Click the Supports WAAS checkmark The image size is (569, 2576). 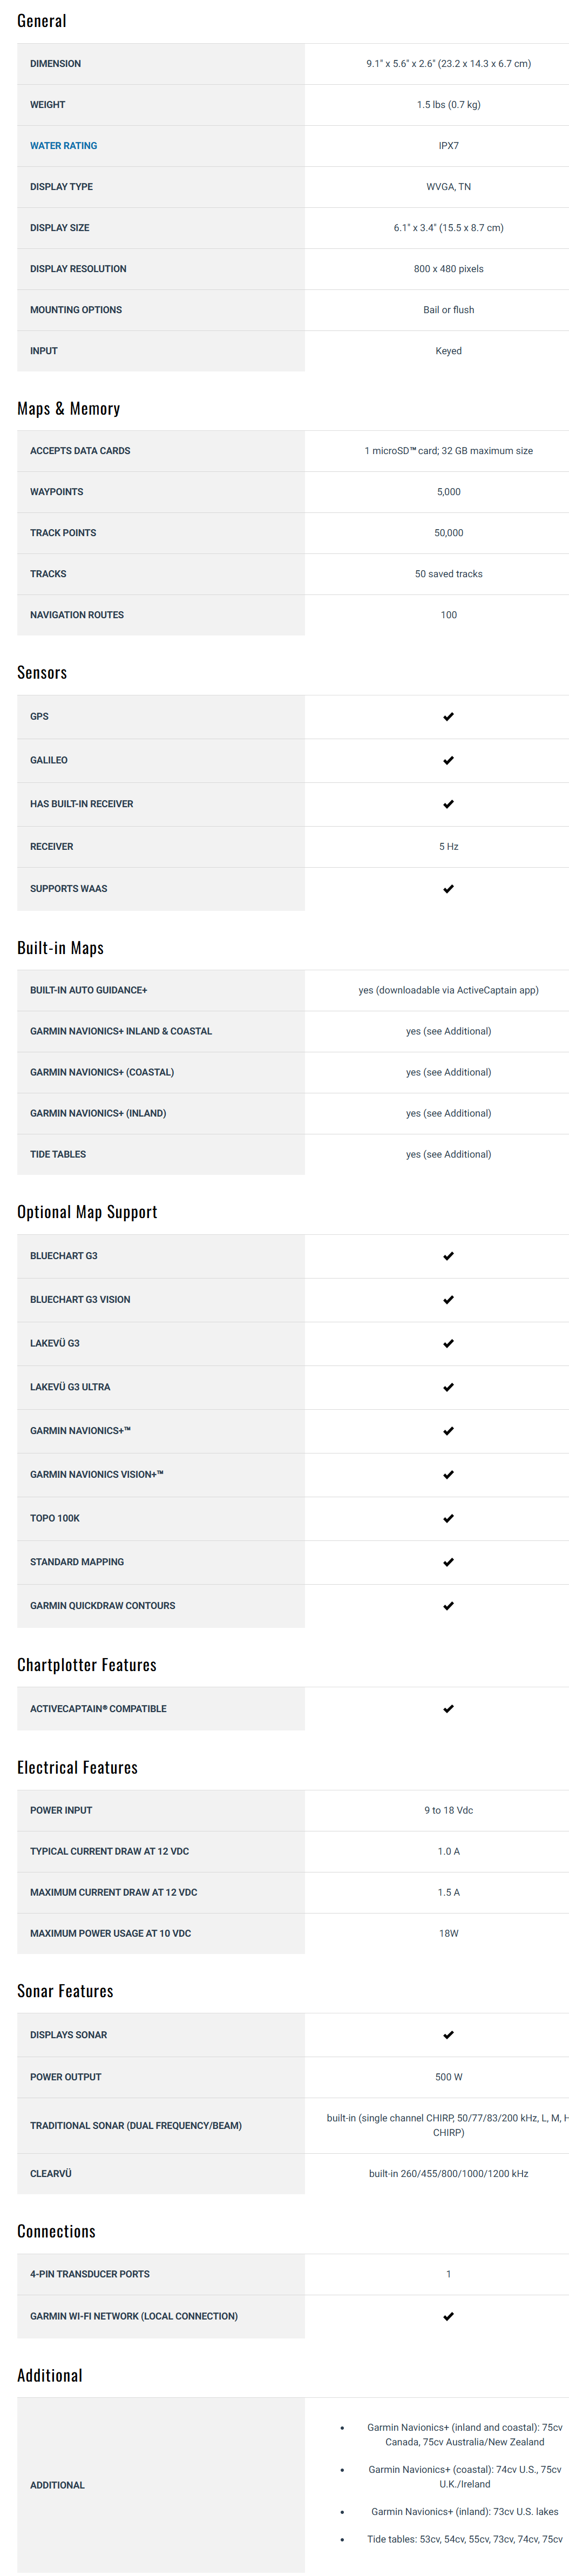coord(448,889)
